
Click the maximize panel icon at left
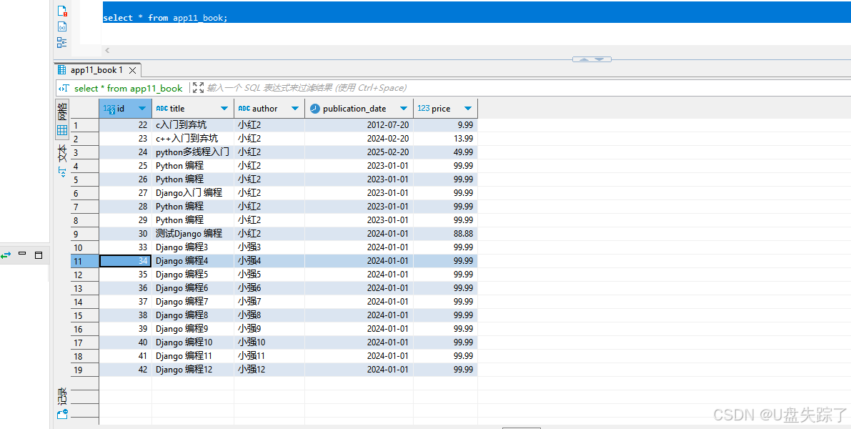(x=39, y=255)
